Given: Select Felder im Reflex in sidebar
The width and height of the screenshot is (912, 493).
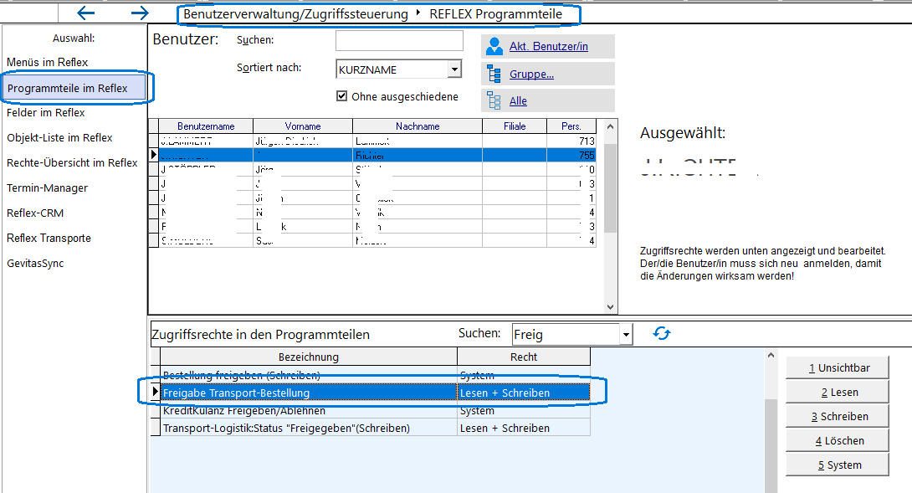Looking at the screenshot, I should [x=45, y=113].
